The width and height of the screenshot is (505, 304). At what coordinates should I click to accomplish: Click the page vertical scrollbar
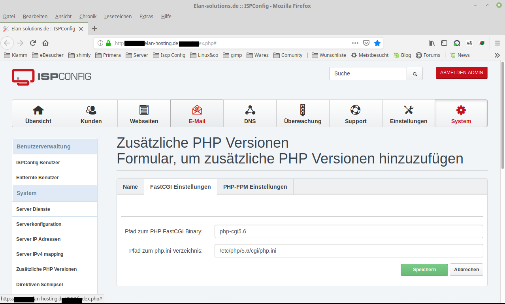(x=502, y=114)
